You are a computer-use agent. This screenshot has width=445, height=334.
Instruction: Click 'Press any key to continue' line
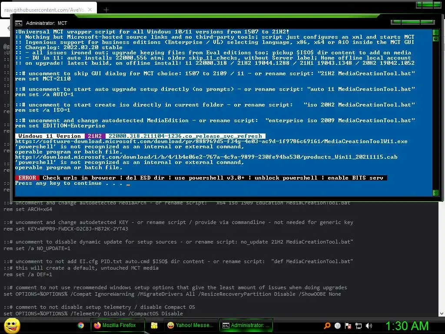click(69, 183)
